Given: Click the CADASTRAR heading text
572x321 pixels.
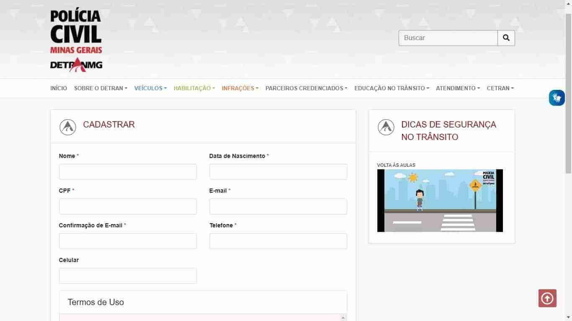Looking at the screenshot, I should pos(109,125).
